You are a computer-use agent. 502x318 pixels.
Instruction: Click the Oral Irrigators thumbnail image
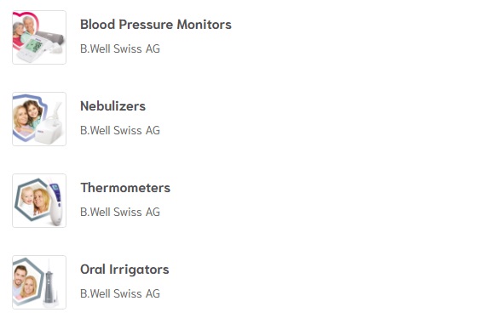click(39, 282)
